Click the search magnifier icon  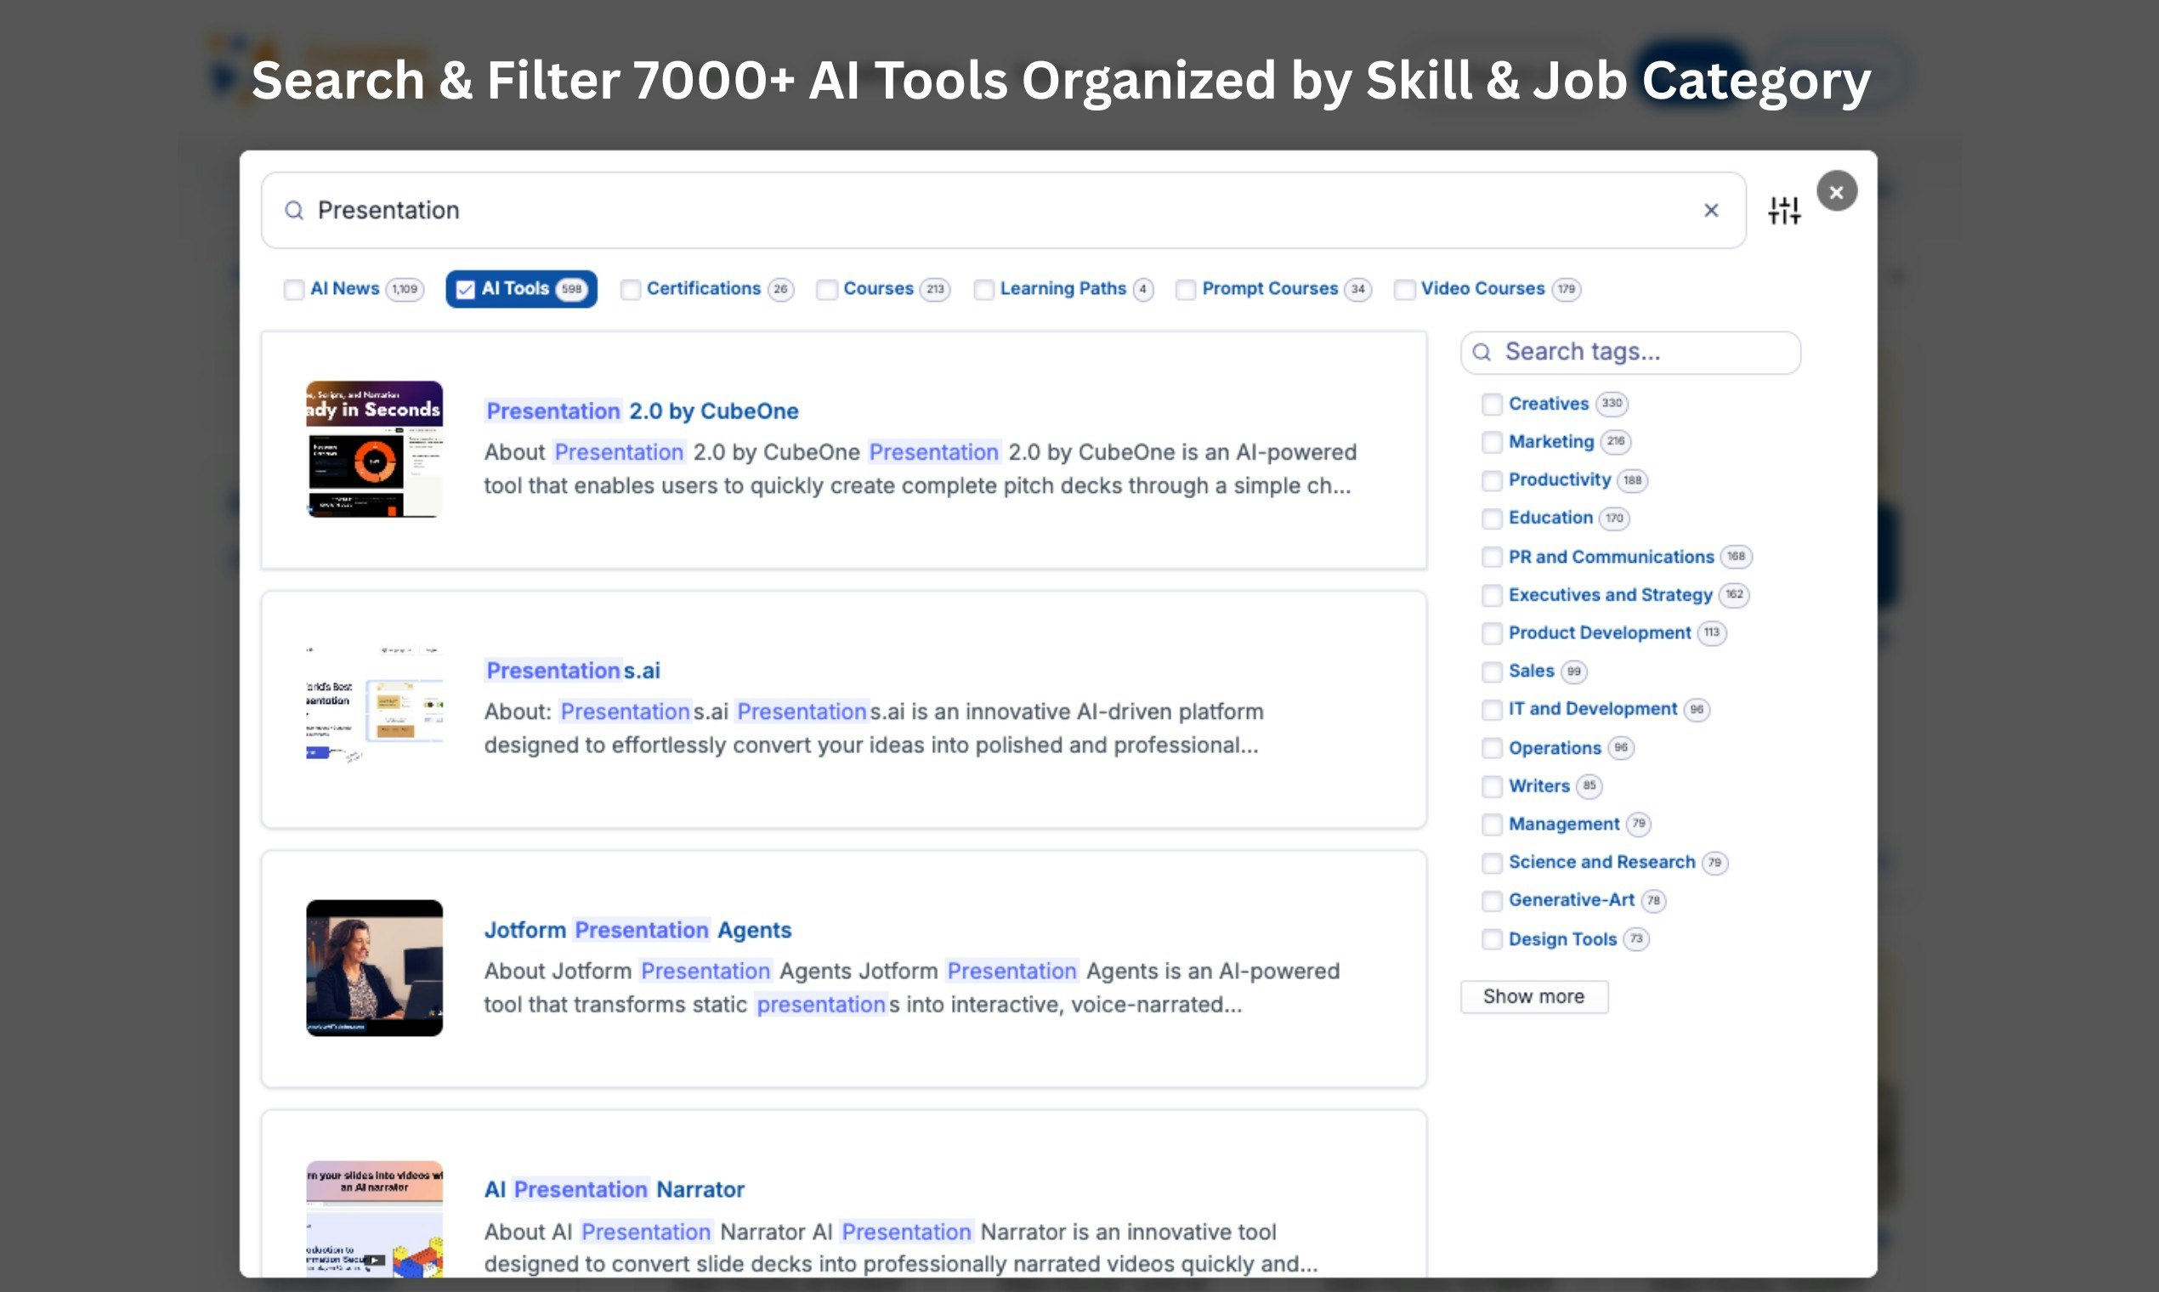pos(294,211)
